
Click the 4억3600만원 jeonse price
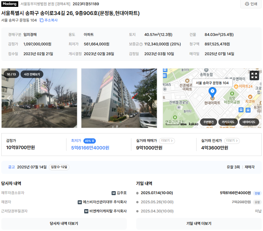(x=214, y=148)
